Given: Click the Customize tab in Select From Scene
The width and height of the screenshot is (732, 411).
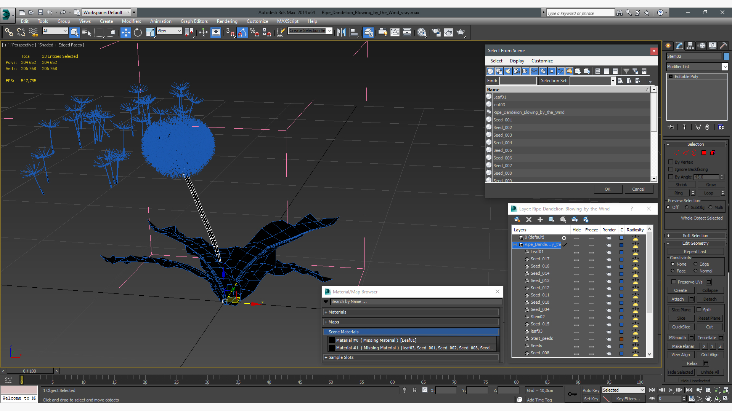Looking at the screenshot, I should 542,60.
